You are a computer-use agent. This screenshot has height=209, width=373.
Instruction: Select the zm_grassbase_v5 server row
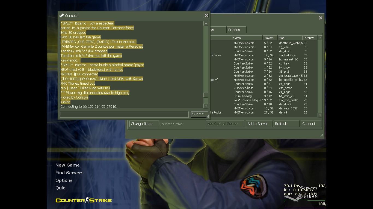(x=264, y=76)
